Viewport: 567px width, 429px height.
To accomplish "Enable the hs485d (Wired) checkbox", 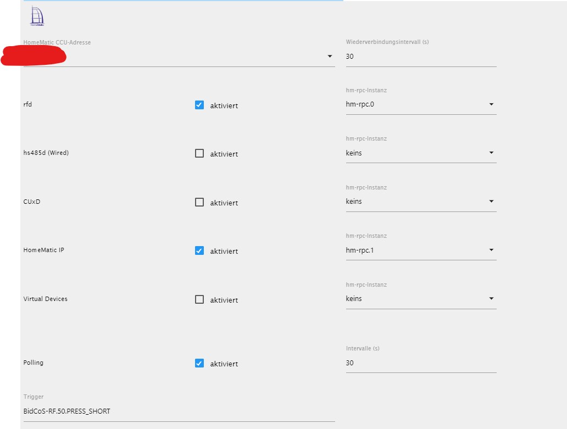I will pos(199,153).
